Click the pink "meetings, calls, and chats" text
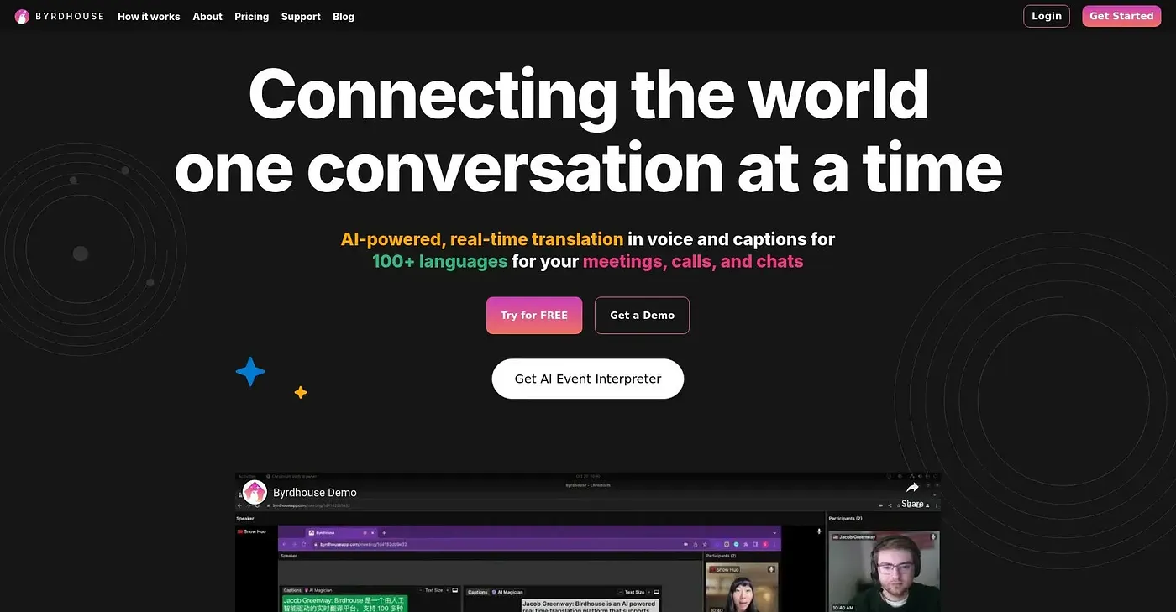This screenshot has width=1176, height=612. point(693,261)
